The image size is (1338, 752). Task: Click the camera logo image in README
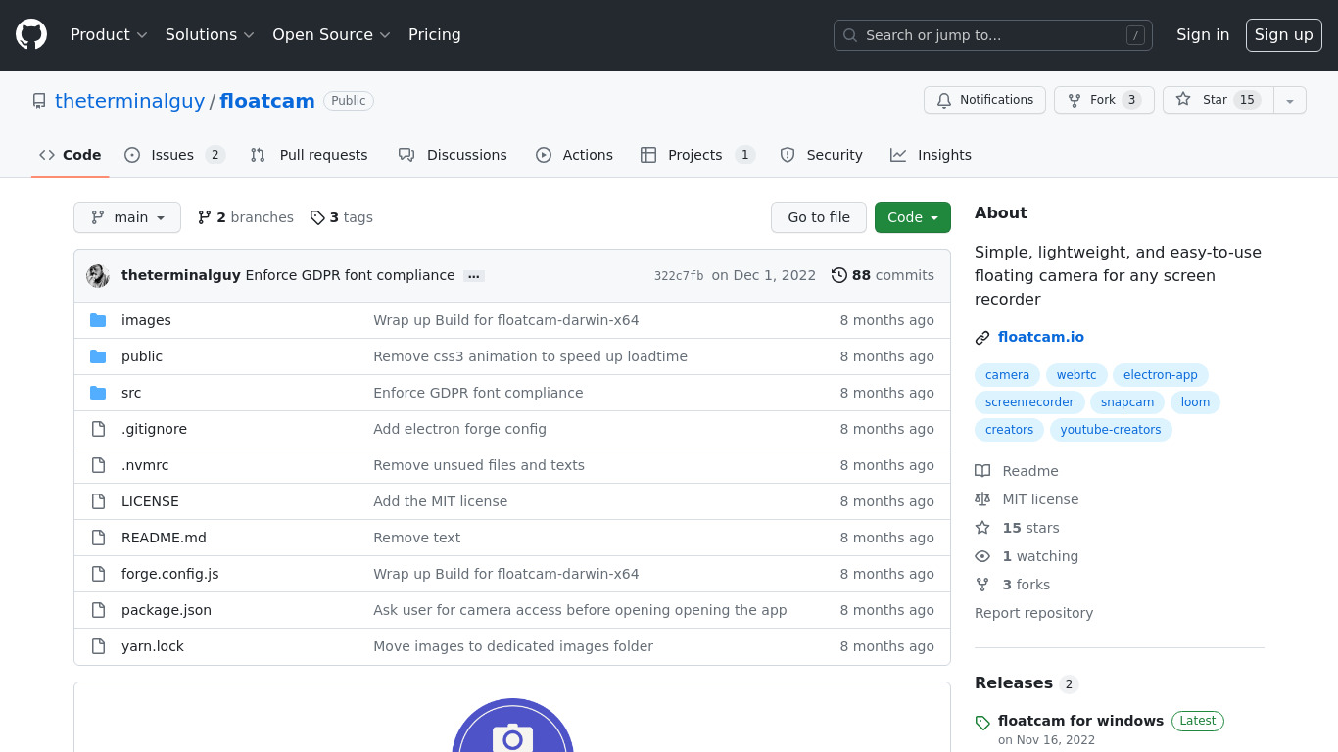point(512,726)
